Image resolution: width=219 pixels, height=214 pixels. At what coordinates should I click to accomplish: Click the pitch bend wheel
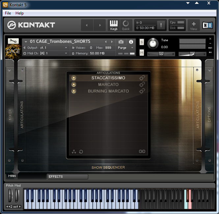click(x=10, y=196)
